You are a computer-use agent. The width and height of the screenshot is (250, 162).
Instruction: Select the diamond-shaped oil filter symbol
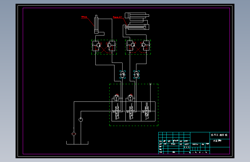tap(74, 134)
